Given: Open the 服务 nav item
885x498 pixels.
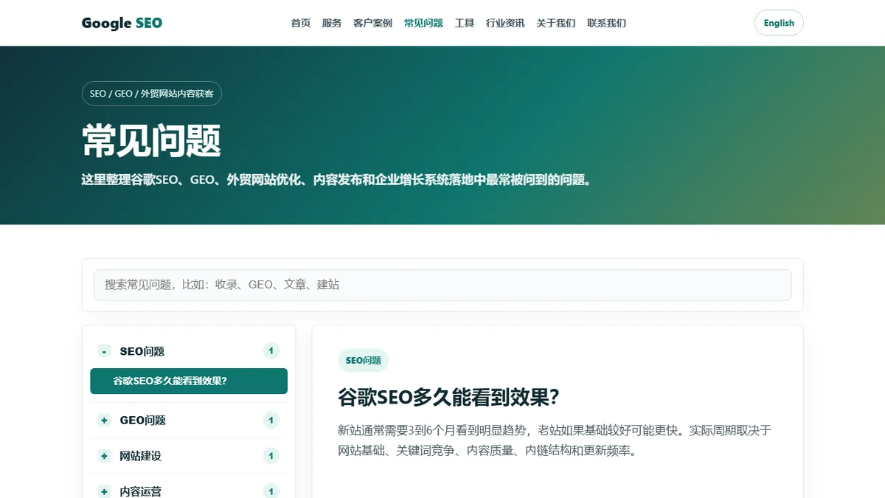Looking at the screenshot, I should (x=332, y=23).
